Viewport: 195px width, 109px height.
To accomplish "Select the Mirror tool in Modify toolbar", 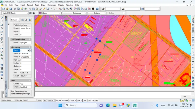I will click(193, 25).
